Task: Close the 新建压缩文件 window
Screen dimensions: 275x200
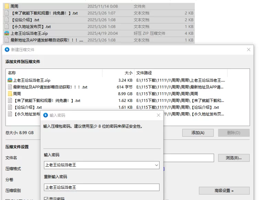Action: tap(249, 50)
